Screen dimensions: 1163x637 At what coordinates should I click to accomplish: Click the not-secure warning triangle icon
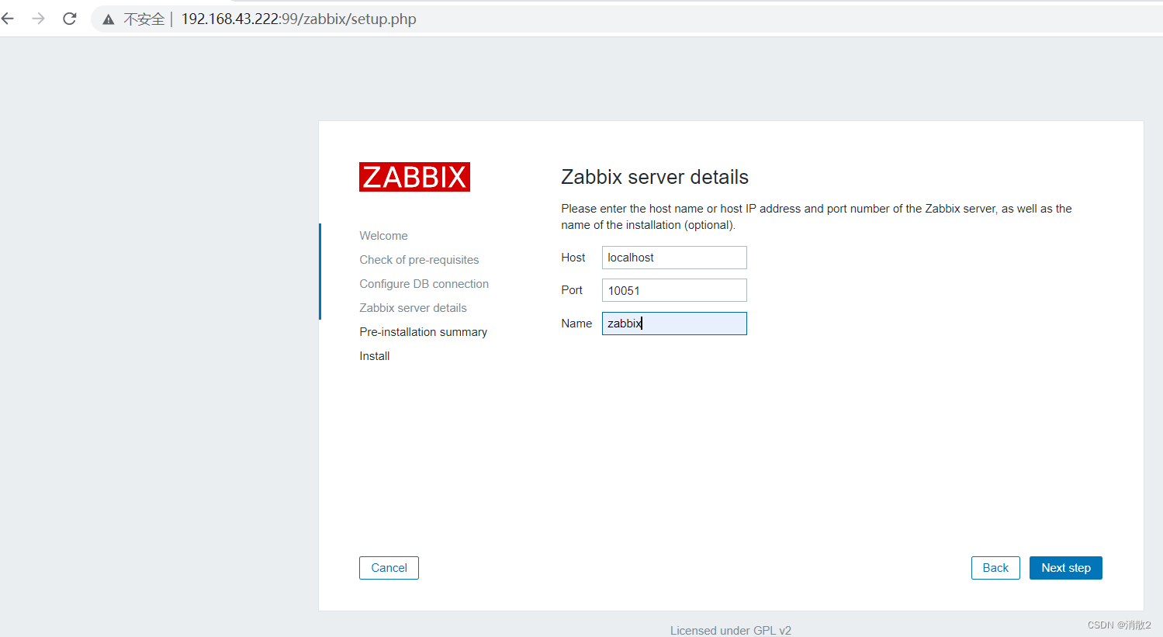109,19
